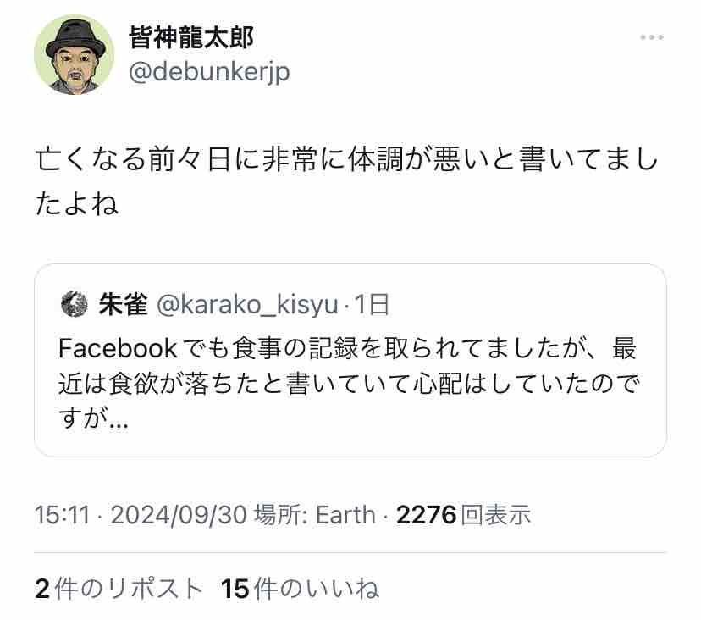This screenshot has width=701, height=620.
Task: Open the 皆神龍太郎 display name profile link
Action: pyautogui.click(x=190, y=37)
